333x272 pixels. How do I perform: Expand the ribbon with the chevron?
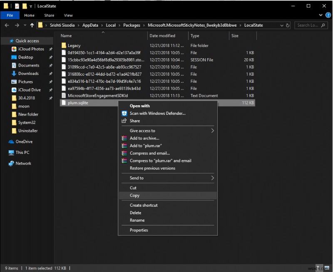click(x=321, y=15)
